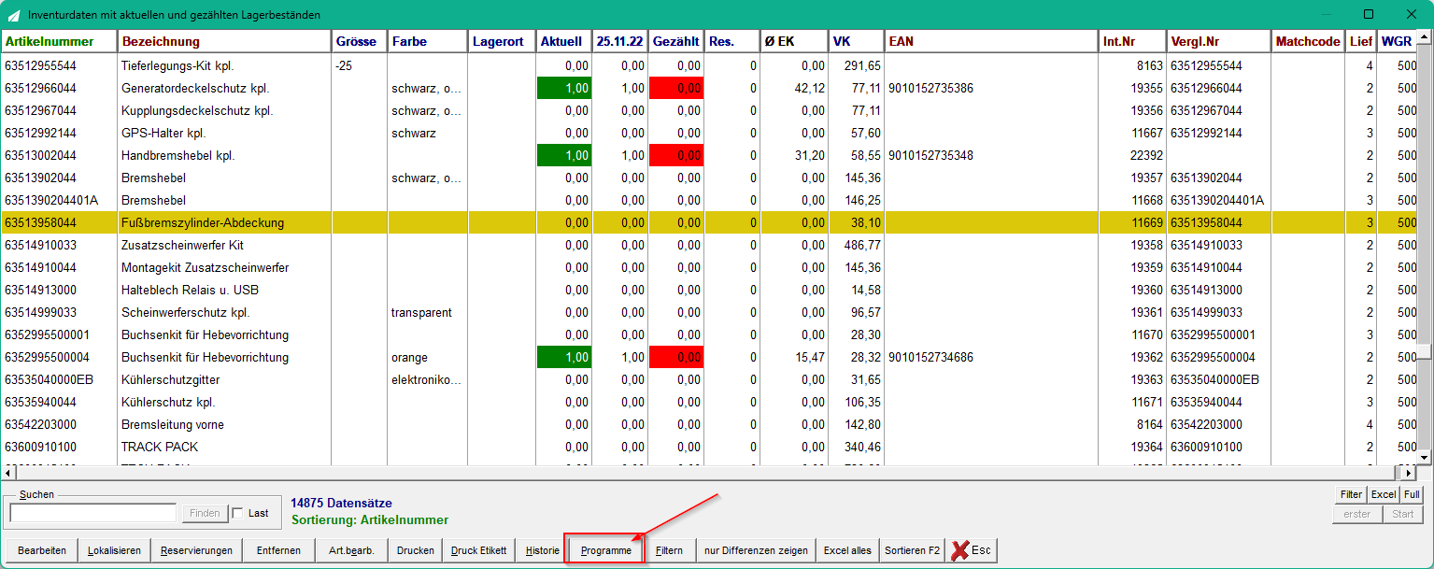The image size is (1434, 569).
Task: Click article number 6351390204401A
Action: pyautogui.click(x=50, y=200)
